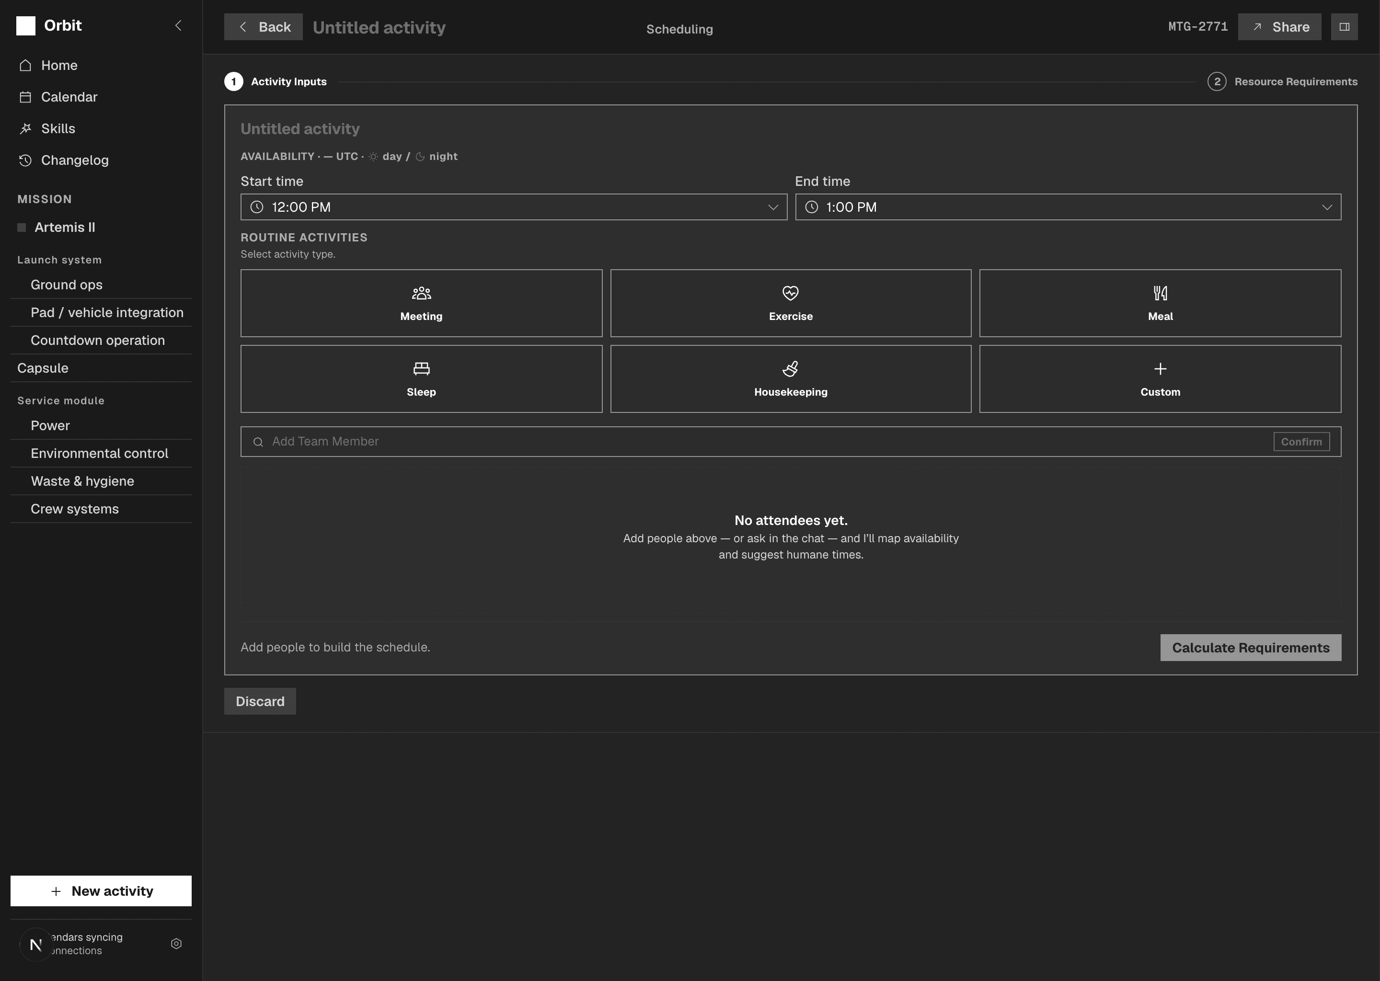Click the Home house icon
This screenshot has height=981, width=1380.
point(25,65)
